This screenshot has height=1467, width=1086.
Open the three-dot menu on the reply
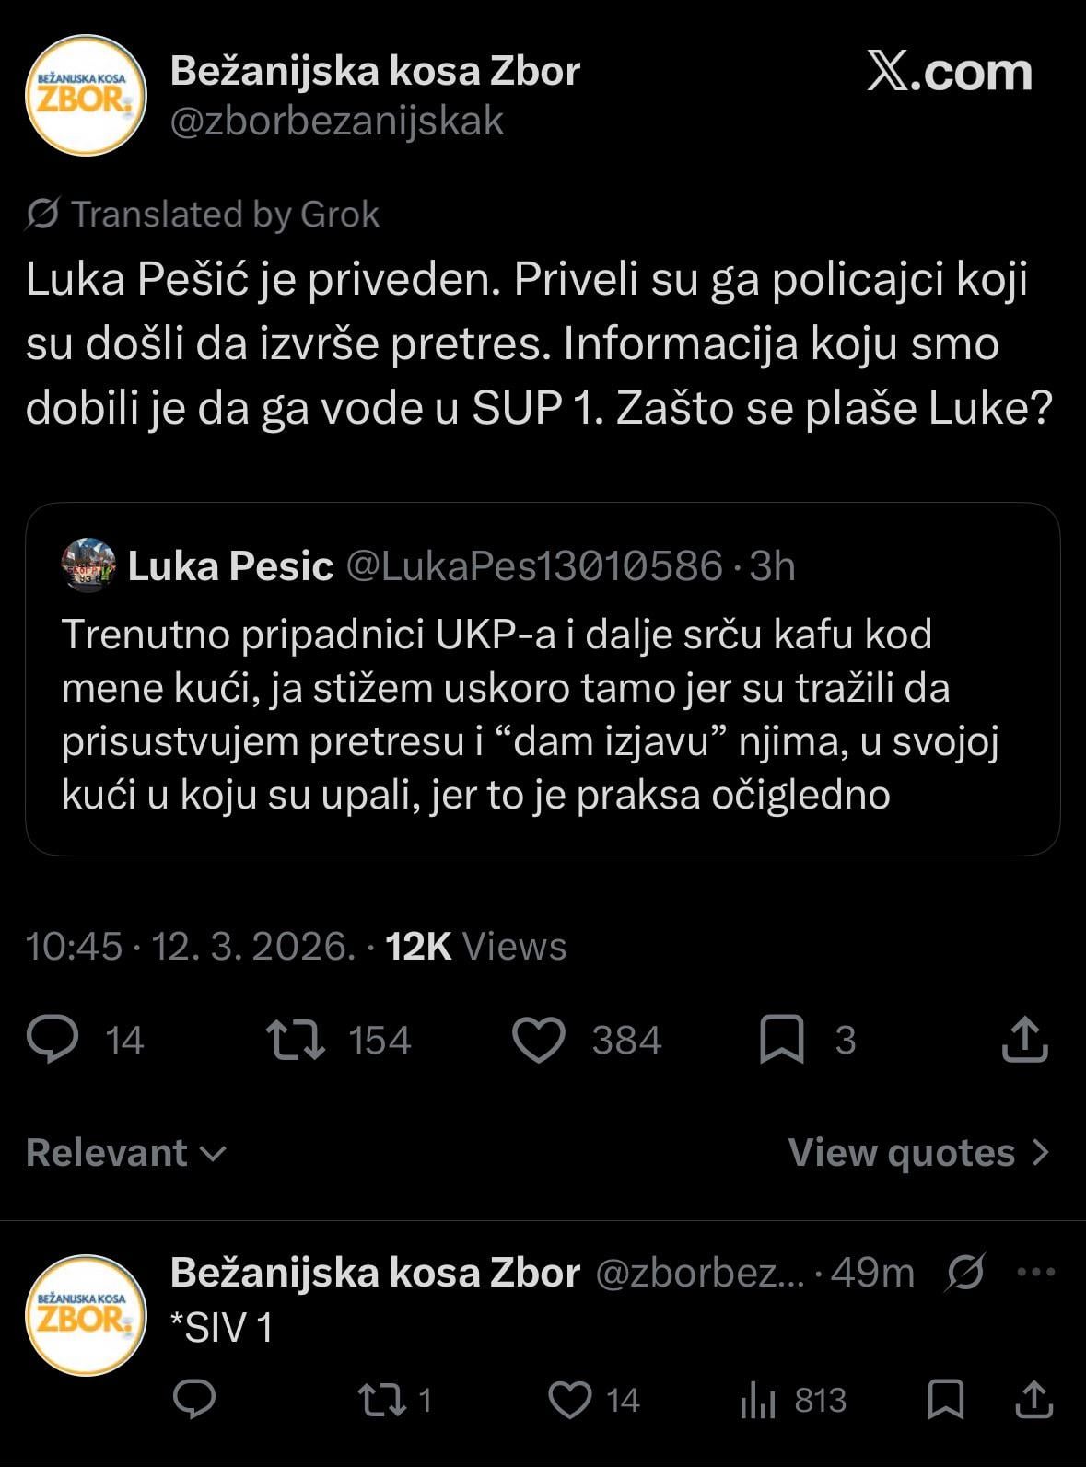tap(1035, 1273)
